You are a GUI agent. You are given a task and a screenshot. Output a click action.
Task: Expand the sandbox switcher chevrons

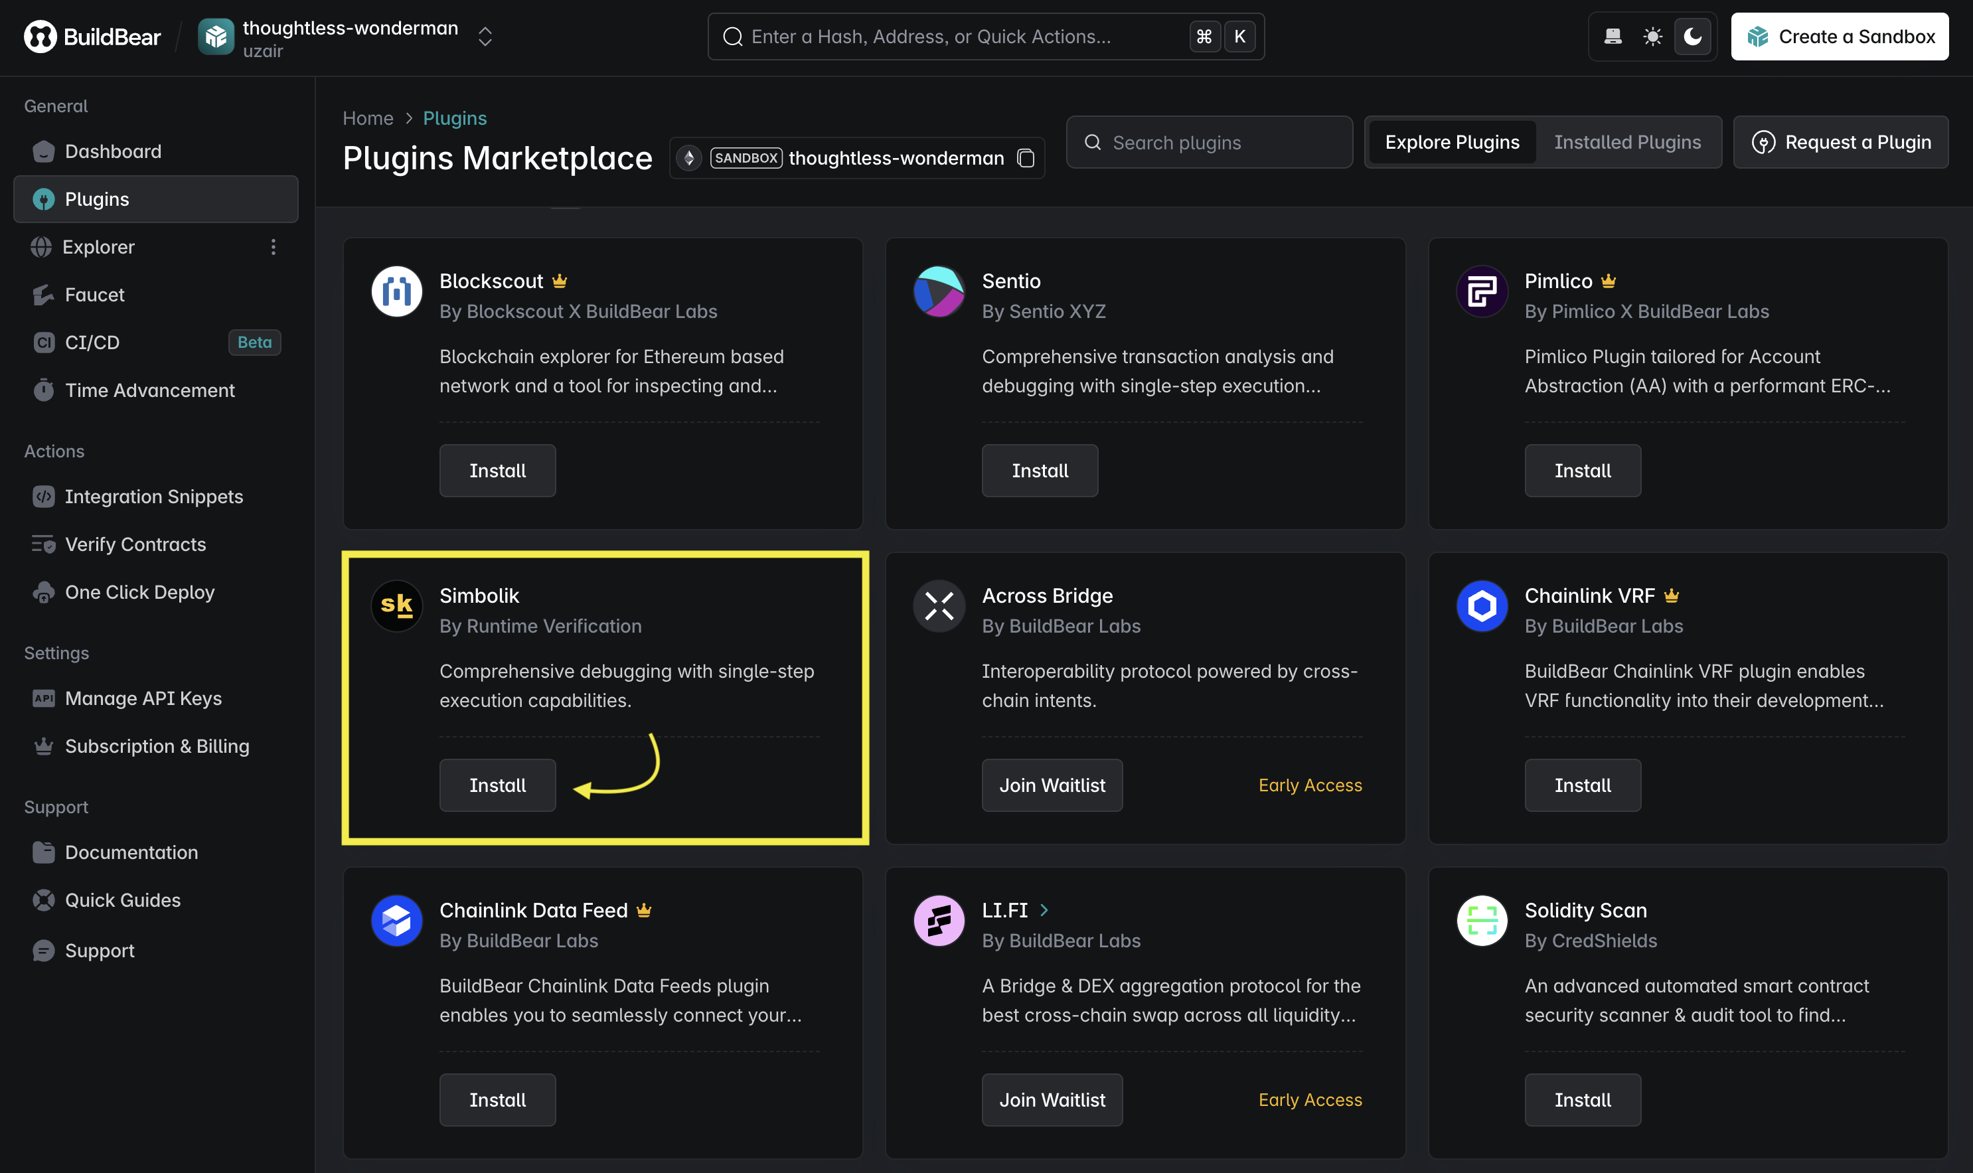tap(485, 37)
